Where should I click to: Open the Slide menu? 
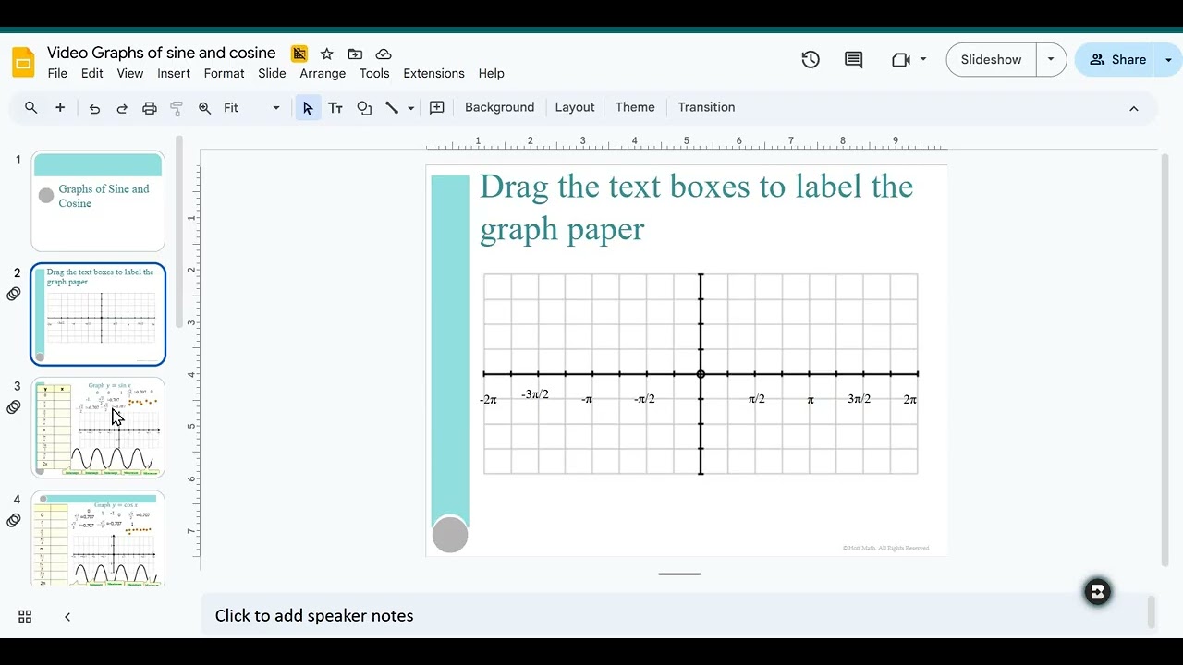click(272, 74)
